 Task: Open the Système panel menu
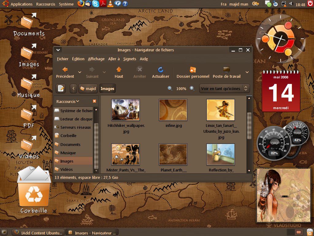[66, 4]
